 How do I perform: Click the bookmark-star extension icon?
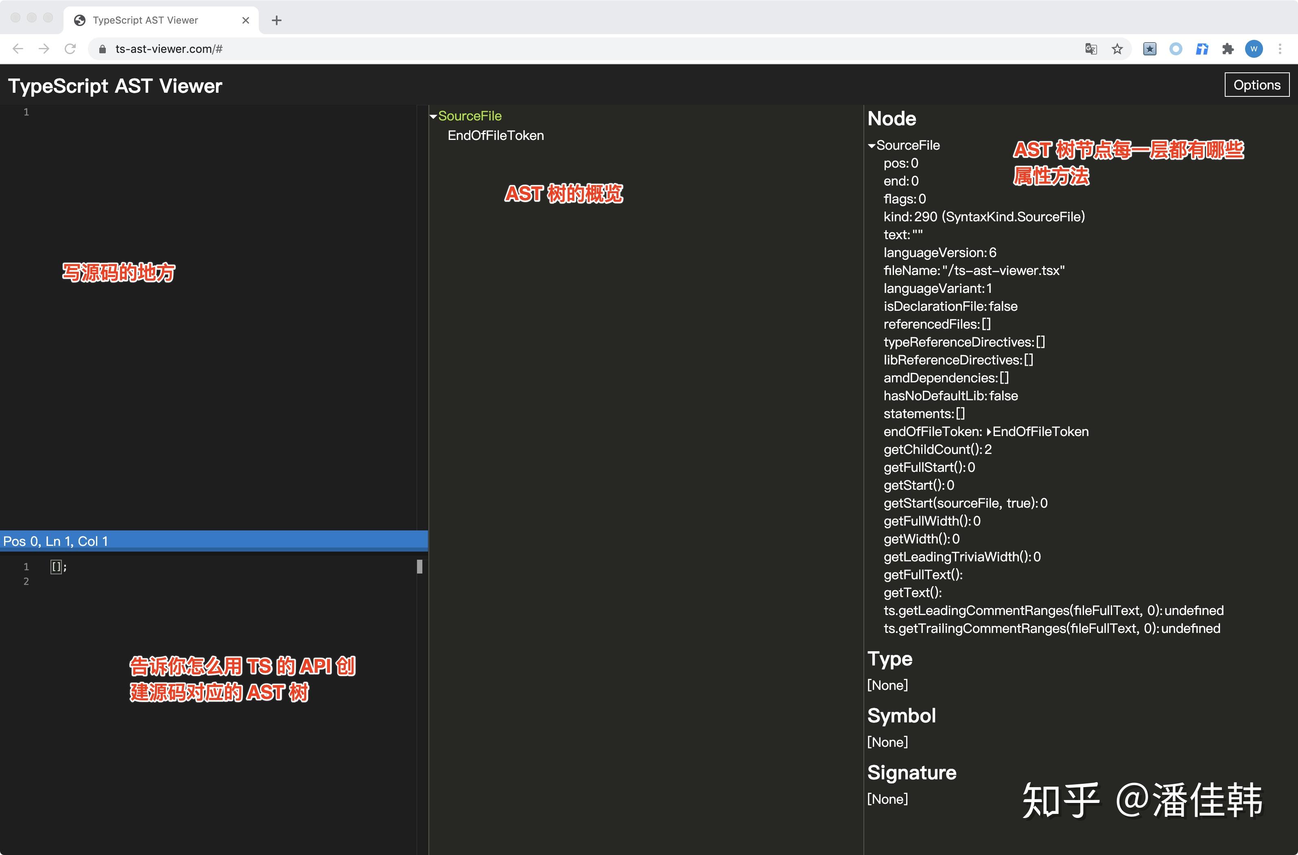click(x=1149, y=49)
